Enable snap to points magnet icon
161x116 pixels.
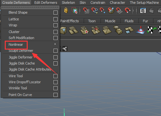[x=102, y=10]
